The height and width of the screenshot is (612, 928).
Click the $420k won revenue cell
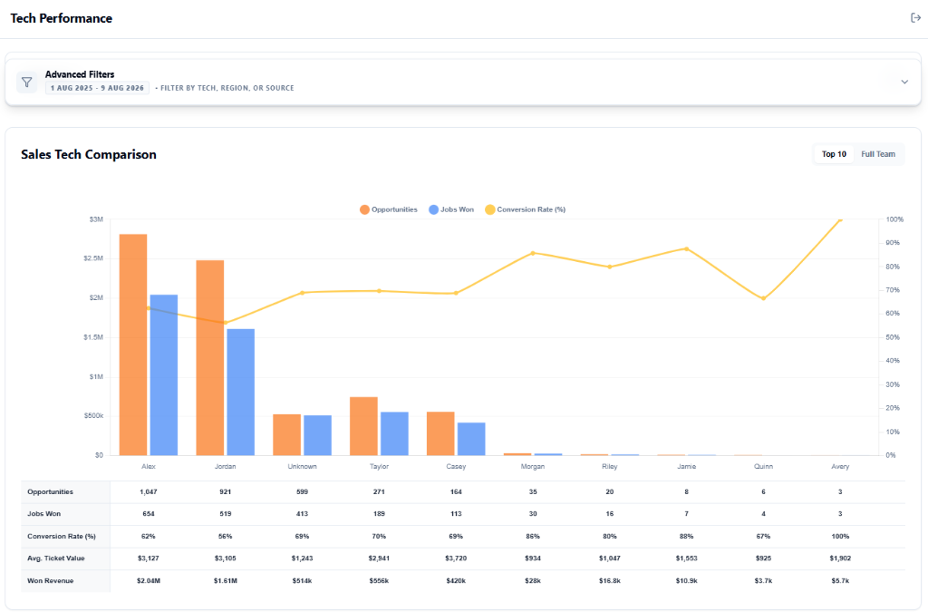456,580
